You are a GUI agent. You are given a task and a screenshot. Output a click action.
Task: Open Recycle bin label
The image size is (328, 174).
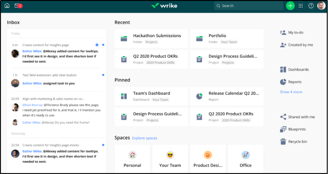pos(298,142)
